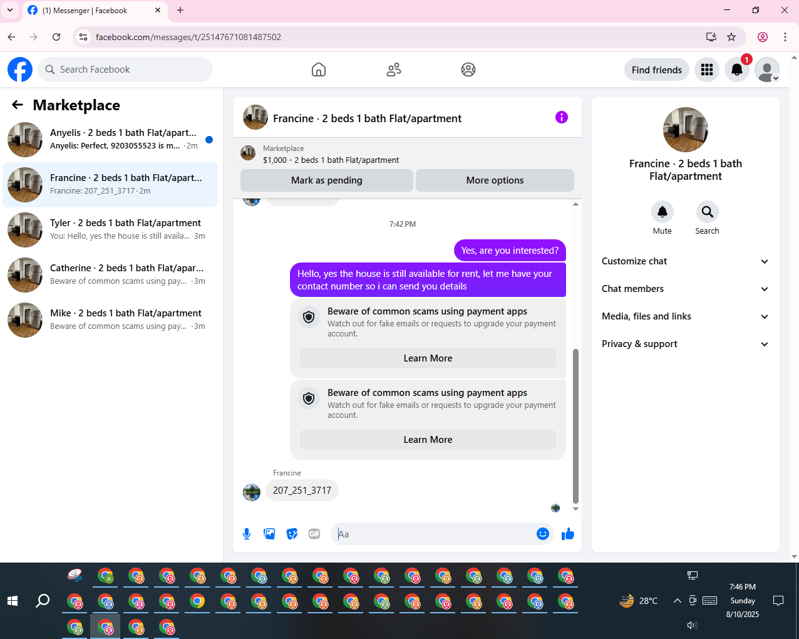Click the Find friends button
This screenshot has width=799, height=639.
[x=657, y=70]
